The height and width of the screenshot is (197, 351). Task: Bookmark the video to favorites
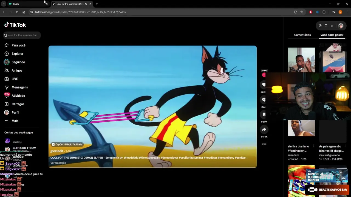click(264, 115)
